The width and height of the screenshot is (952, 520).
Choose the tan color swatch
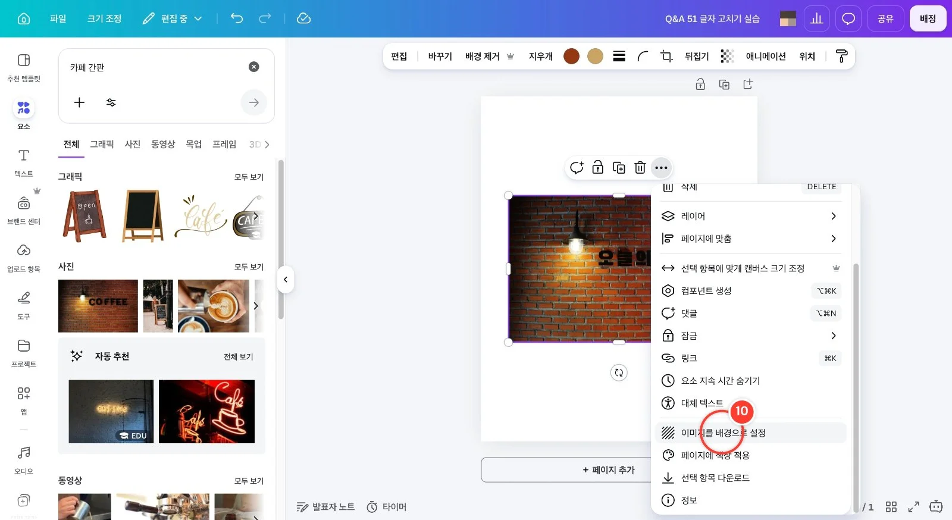(595, 56)
